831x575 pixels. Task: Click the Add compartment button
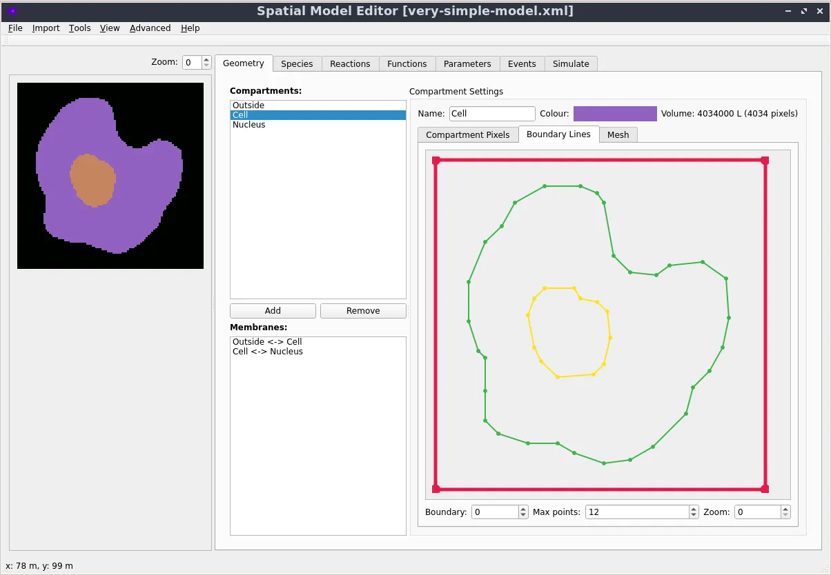(273, 311)
